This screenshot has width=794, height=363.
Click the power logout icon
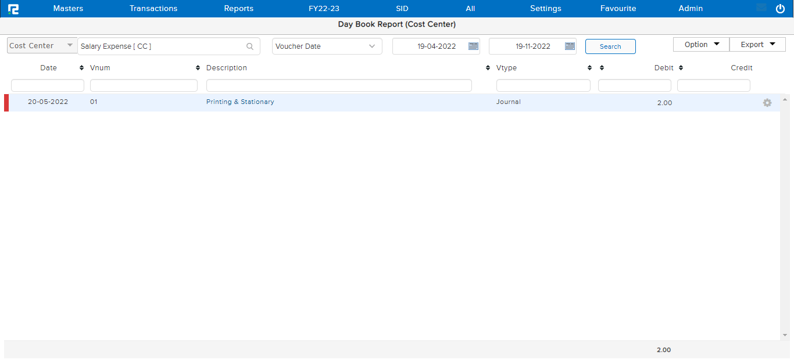[780, 8]
